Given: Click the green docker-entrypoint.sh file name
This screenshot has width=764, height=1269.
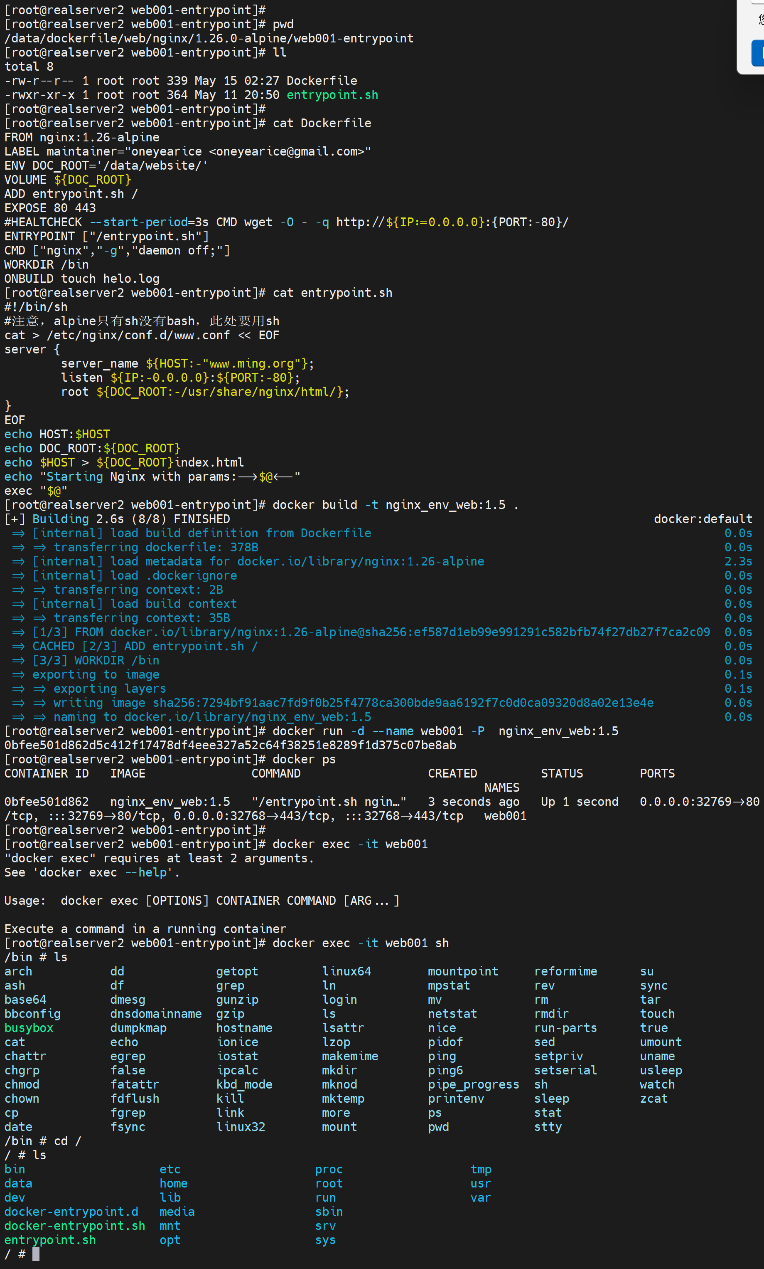Looking at the screenshot, I should pyautogui.click(x=75, y=1226).
